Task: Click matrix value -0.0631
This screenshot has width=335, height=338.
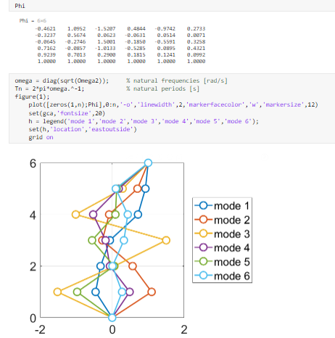Action: (135, 35)
